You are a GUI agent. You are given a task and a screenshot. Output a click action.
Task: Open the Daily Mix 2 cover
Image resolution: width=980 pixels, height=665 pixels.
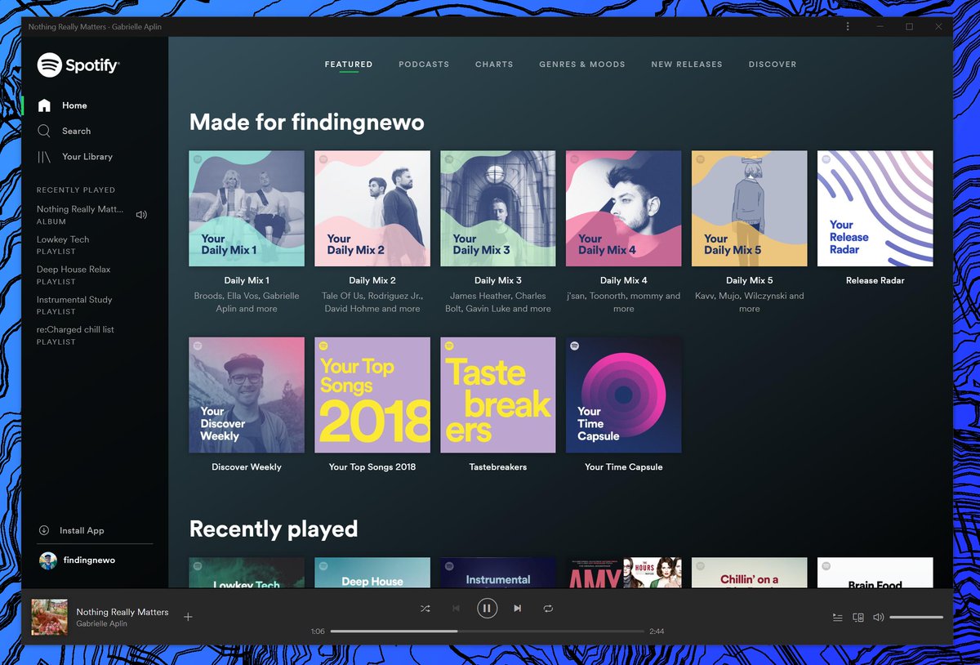pos(372,208)
